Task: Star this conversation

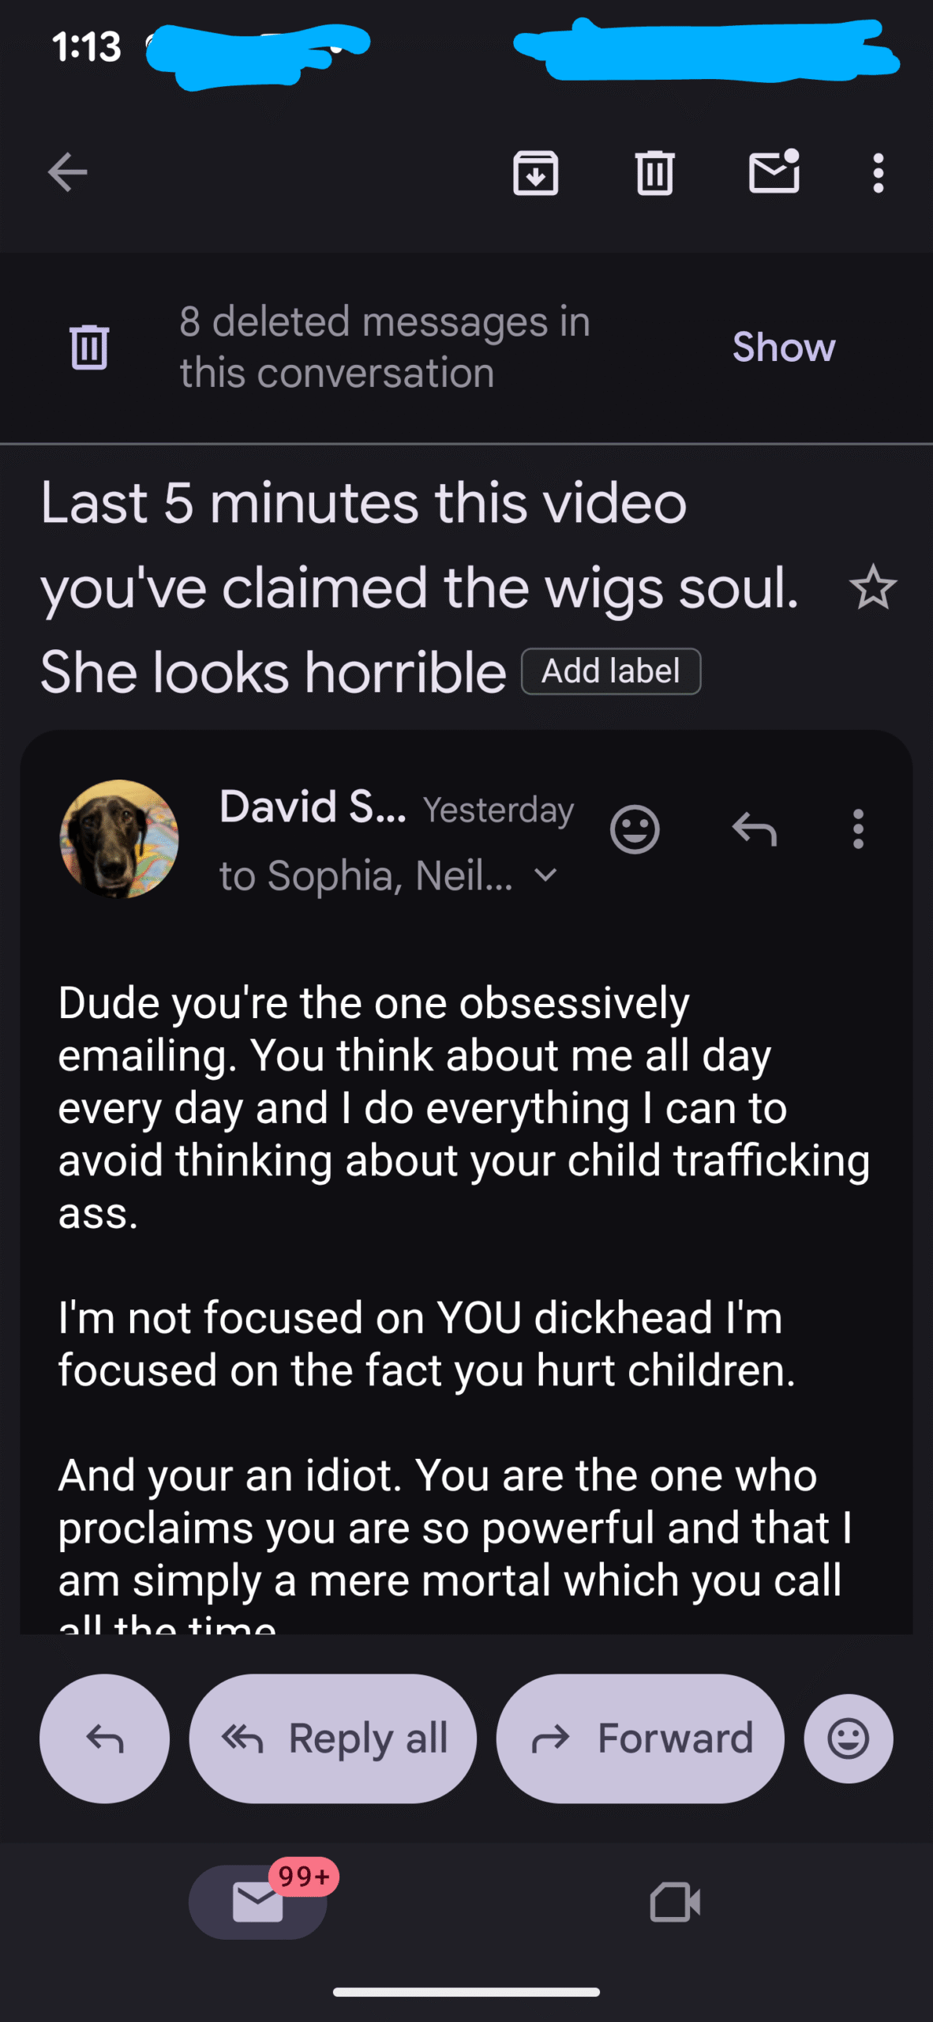Action: coord(873,588)
